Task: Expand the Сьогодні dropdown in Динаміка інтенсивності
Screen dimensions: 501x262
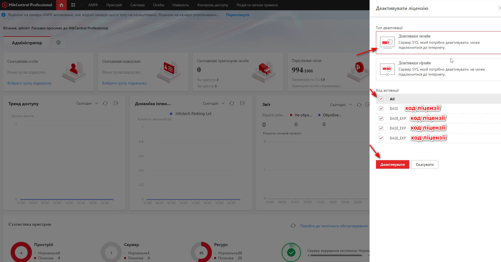Action: pos(213,103)
